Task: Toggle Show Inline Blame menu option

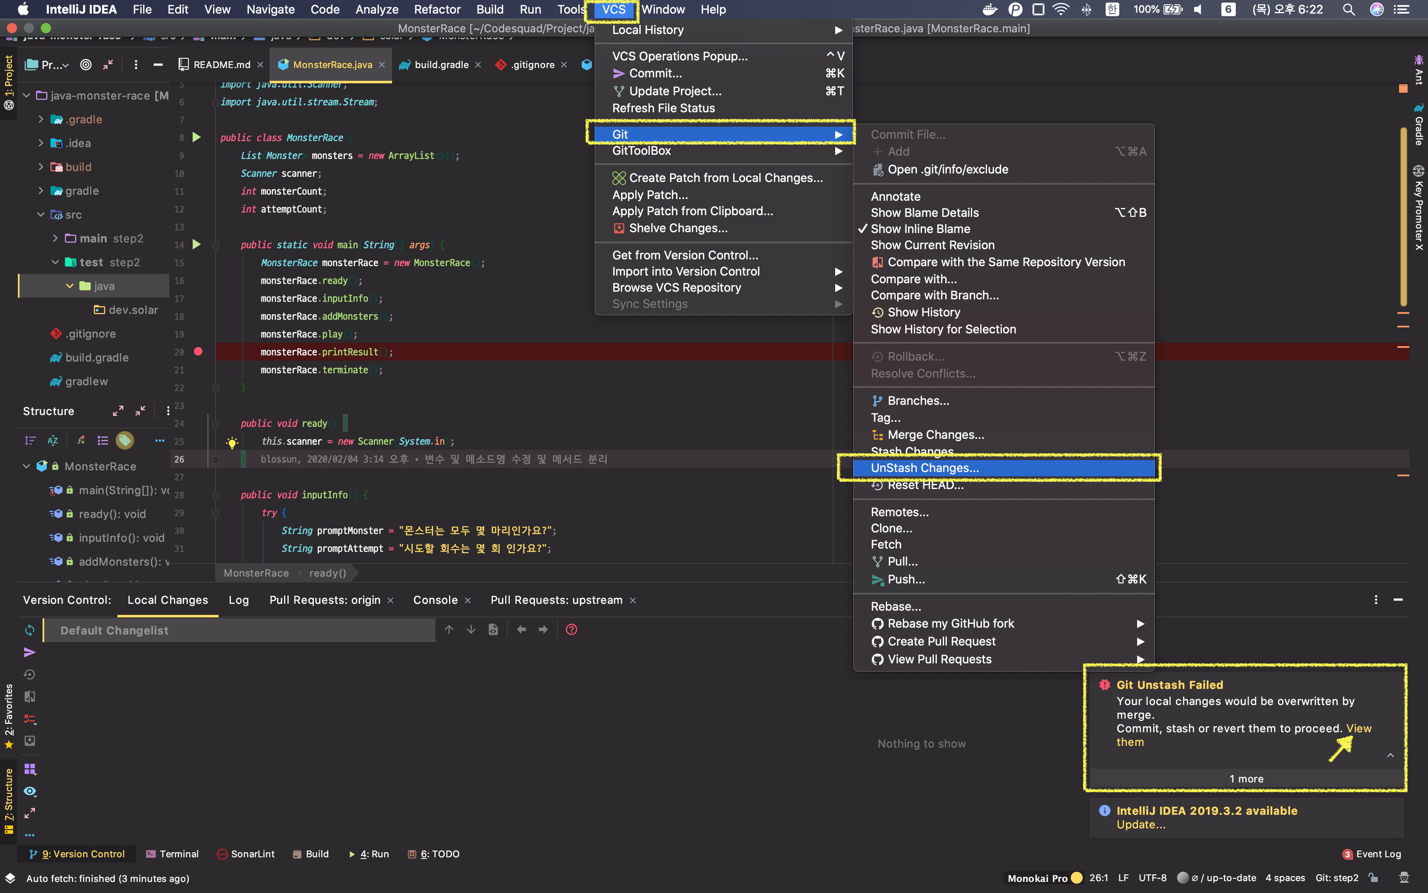Action: pyautogui.click(x=920, y=229)
